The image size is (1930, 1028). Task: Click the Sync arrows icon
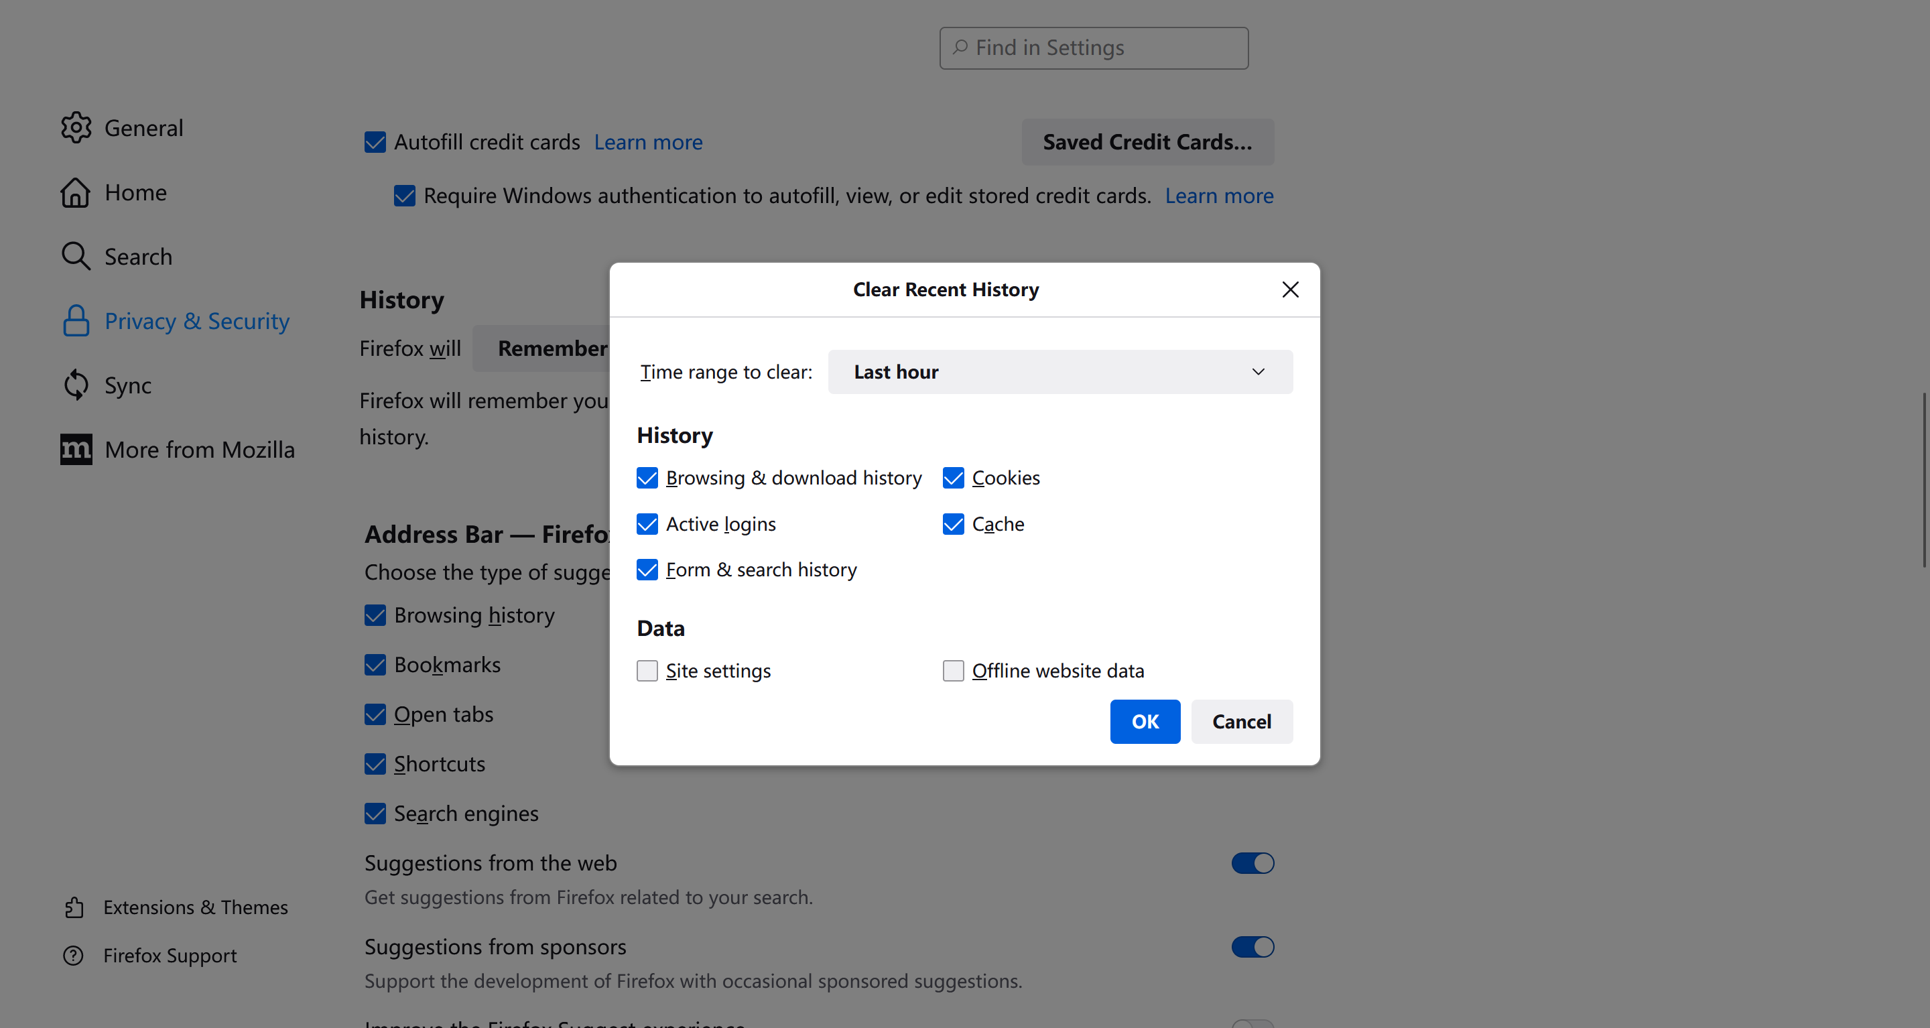click(x=76, y=385)
